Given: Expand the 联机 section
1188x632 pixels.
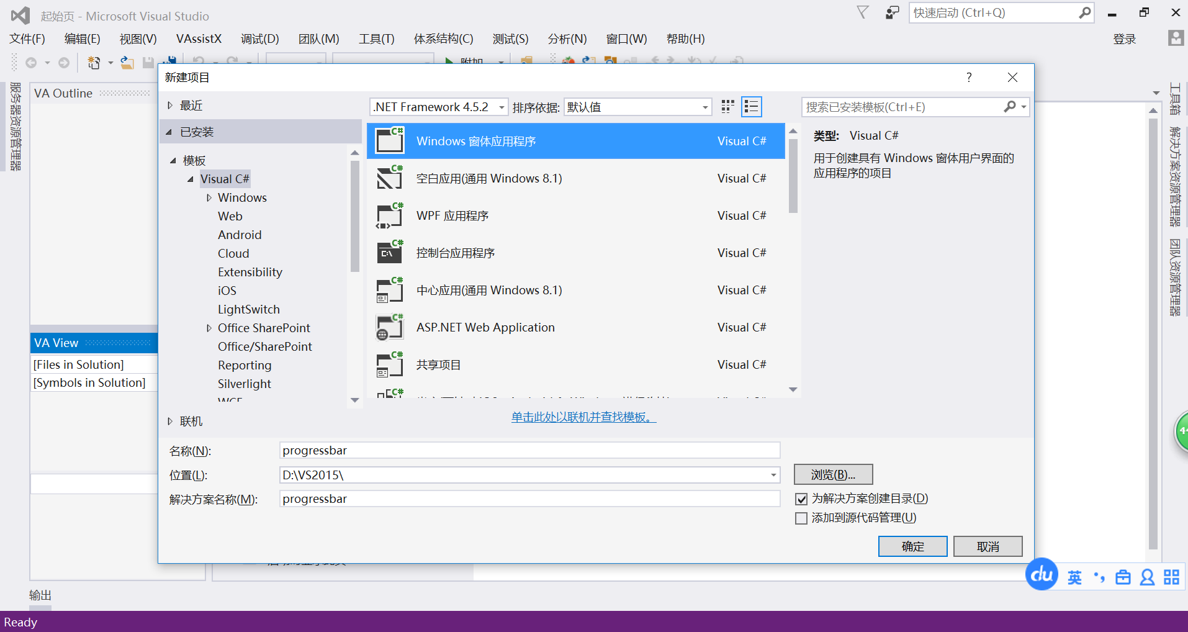Looking at the screenshot, I should 169,421.
